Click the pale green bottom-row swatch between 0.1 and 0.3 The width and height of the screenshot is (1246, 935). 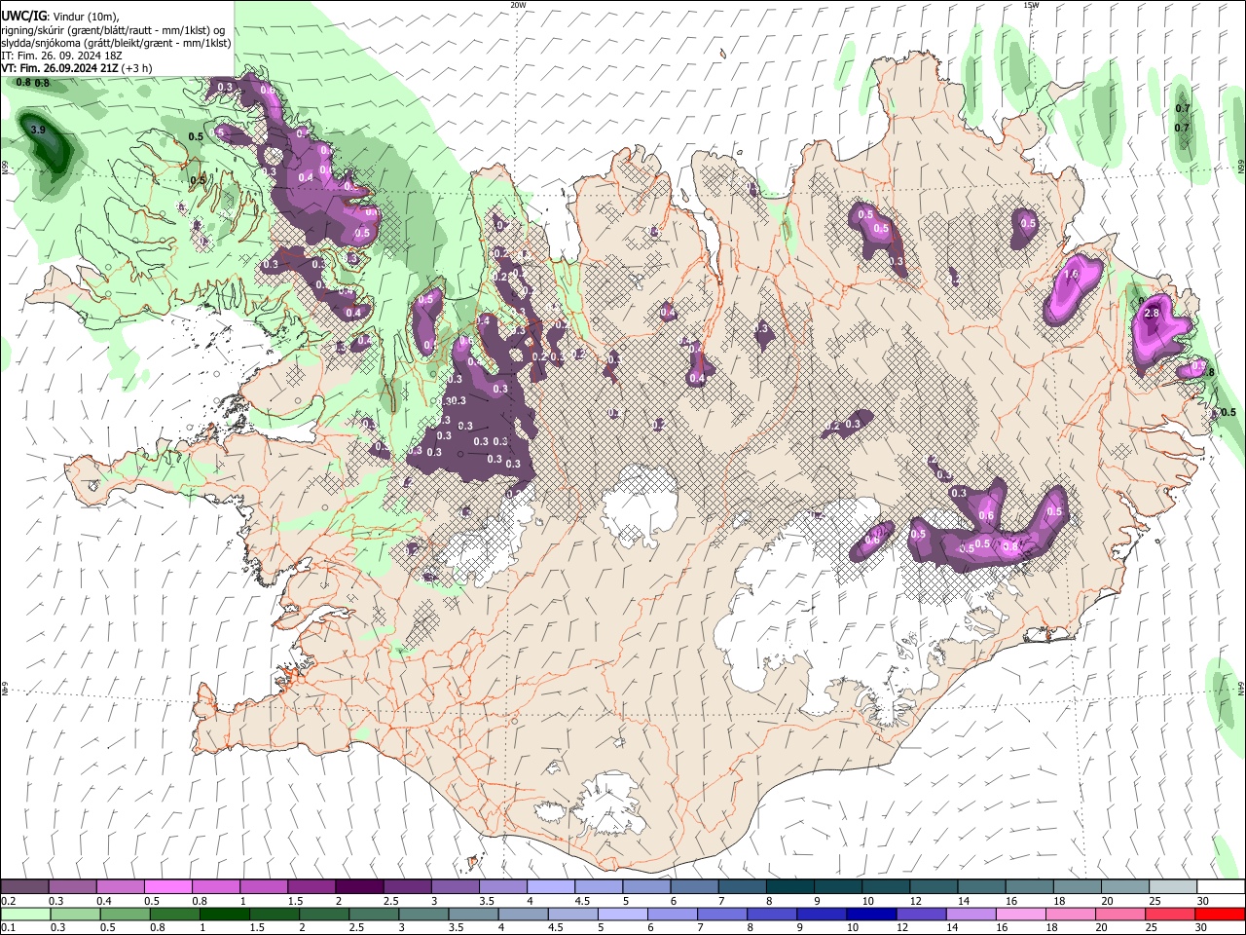pyautogui.click(x=26, y=914)
